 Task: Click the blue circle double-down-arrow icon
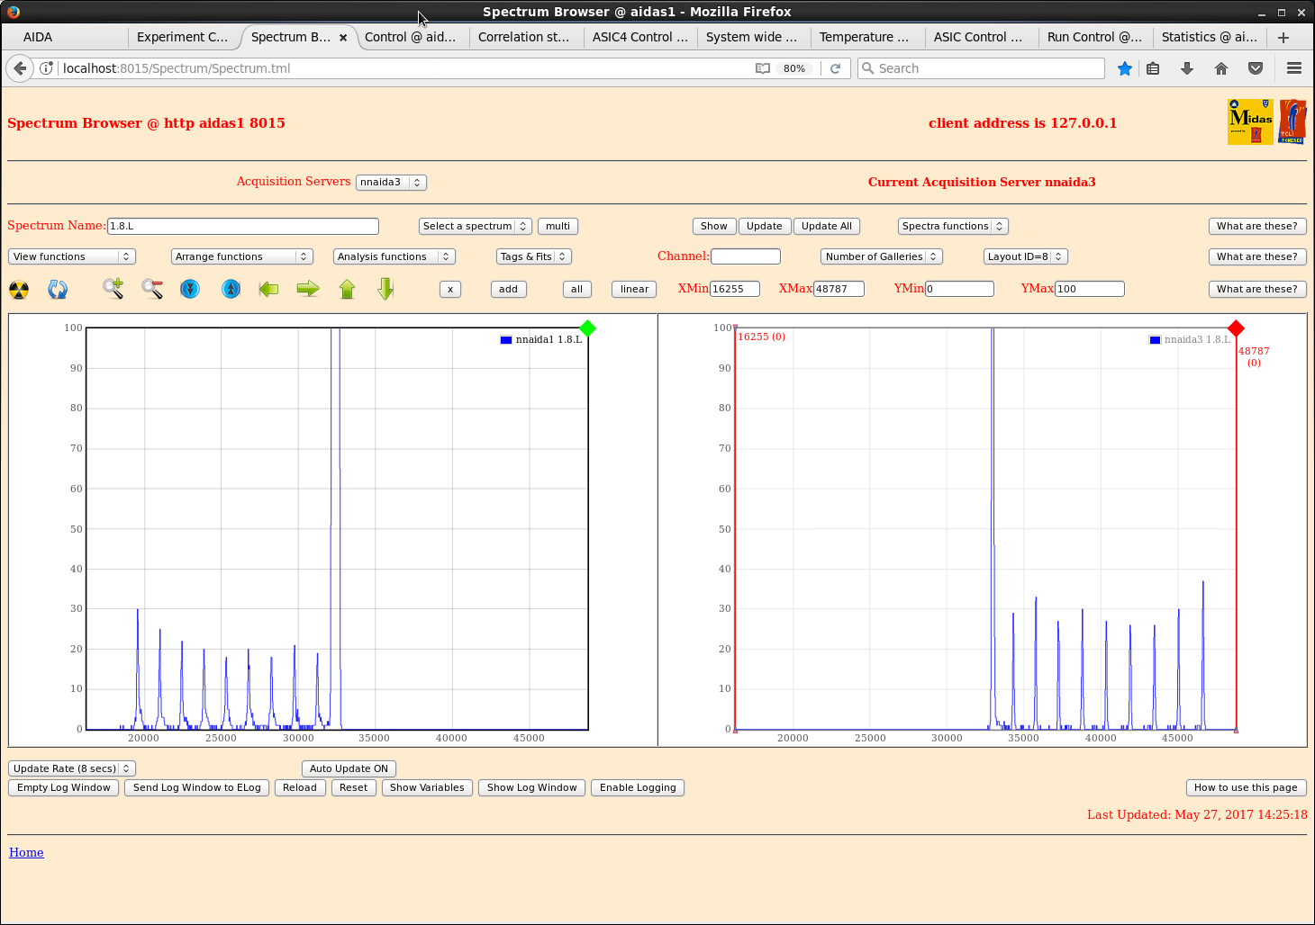(x=190, y=289)
